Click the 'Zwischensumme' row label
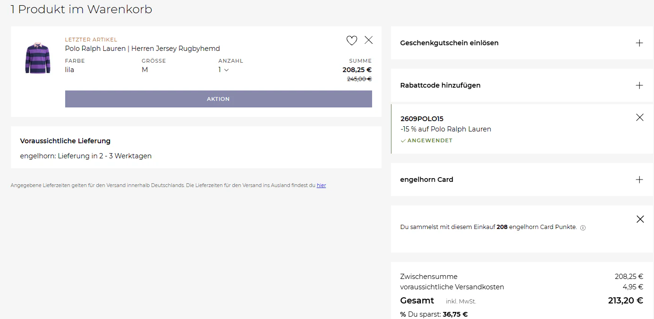 [x=429, y=277]
